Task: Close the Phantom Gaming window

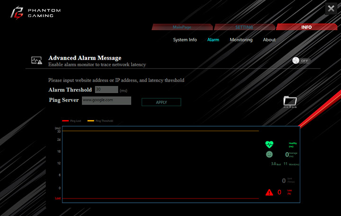Action: click(x=331, y=9)
